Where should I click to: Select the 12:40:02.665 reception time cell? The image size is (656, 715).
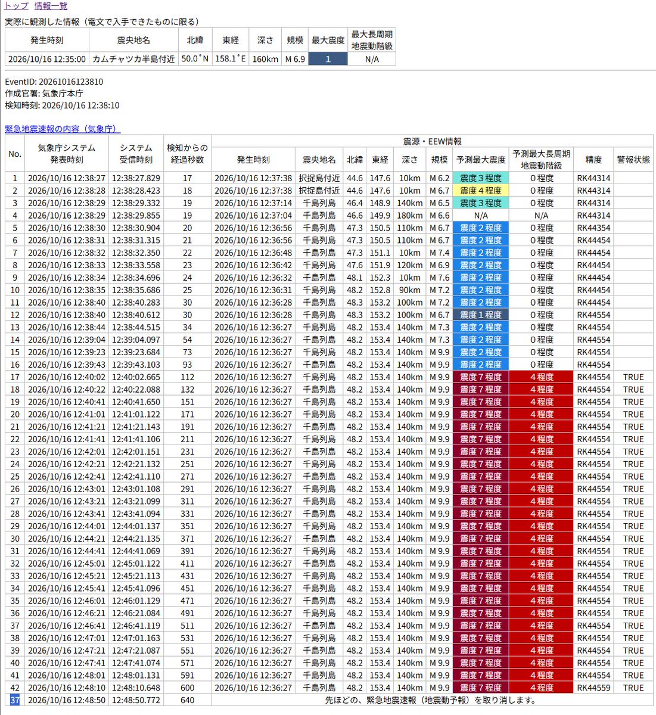(136, 377)
